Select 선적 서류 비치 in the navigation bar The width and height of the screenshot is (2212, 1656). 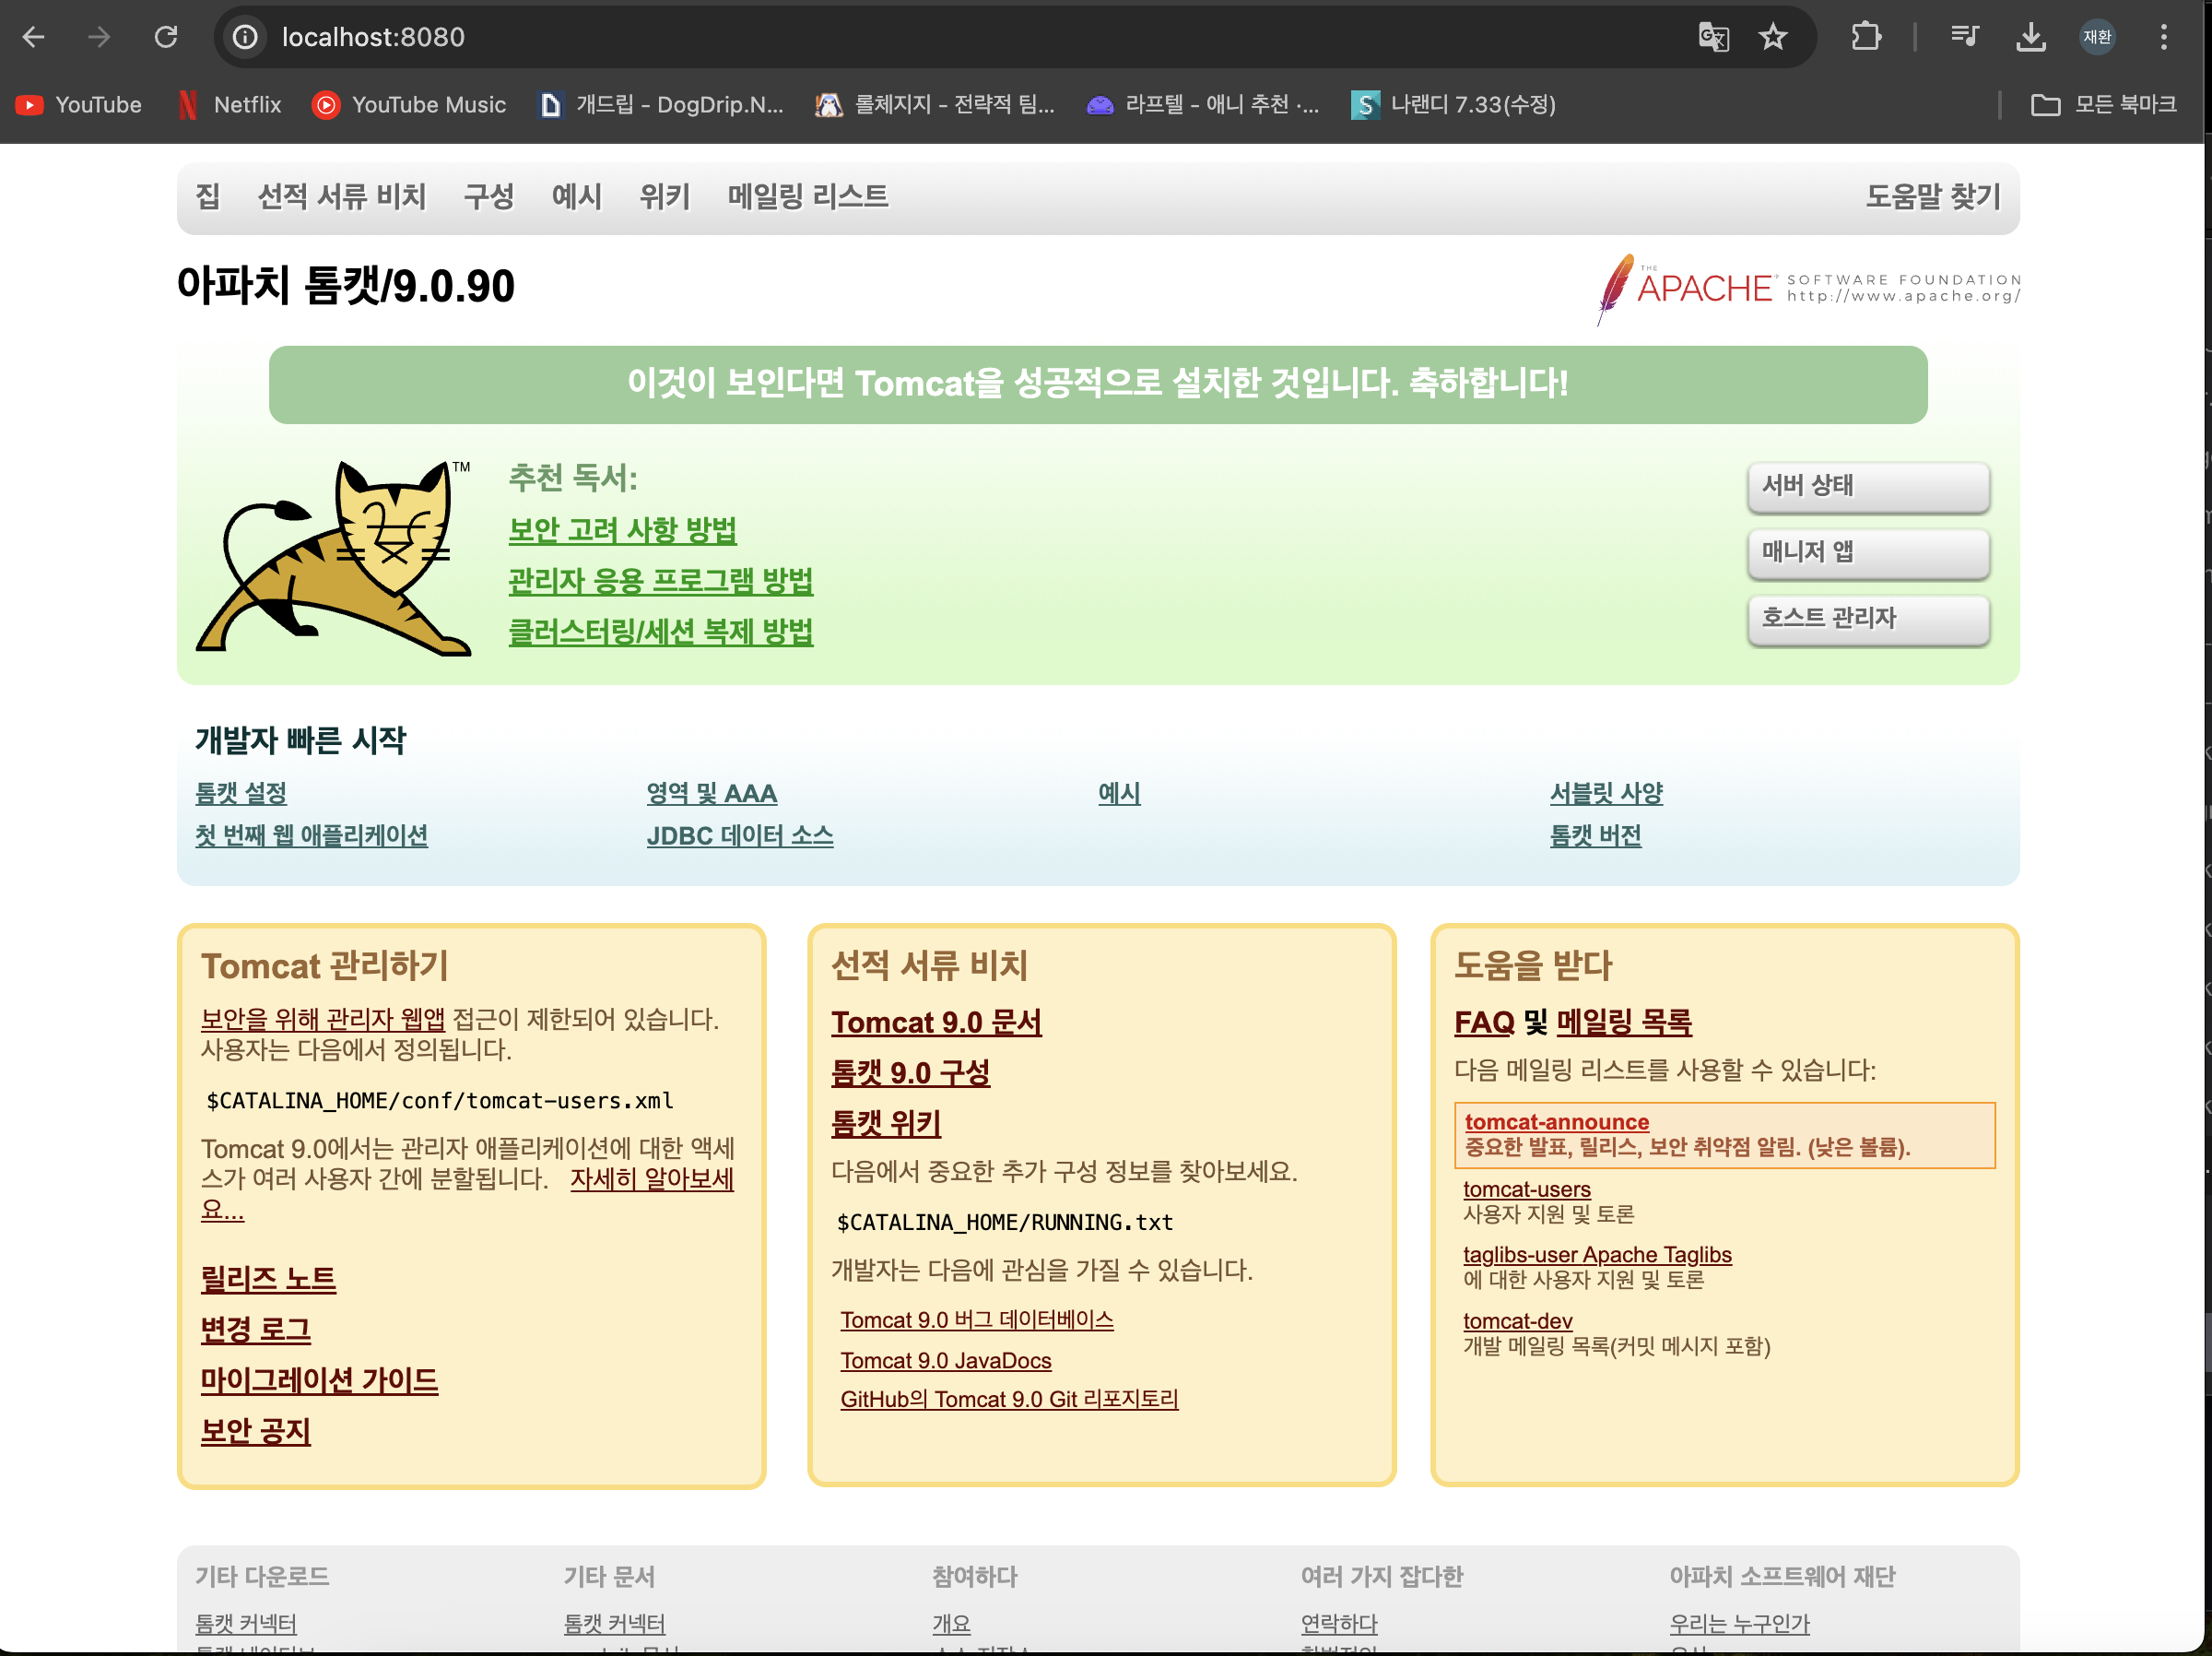(342, 196)
